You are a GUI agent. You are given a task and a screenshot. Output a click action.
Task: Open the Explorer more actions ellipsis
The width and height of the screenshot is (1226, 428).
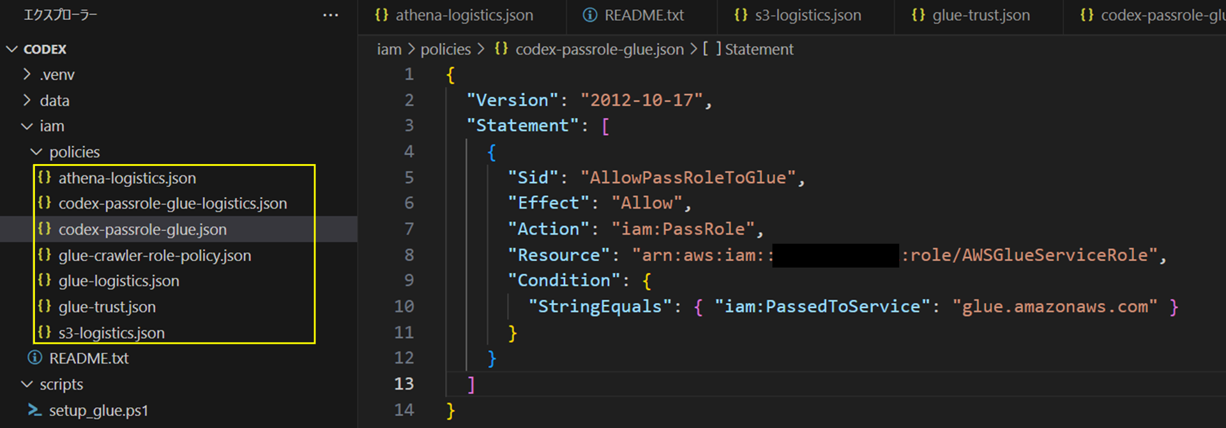point(330,15)
